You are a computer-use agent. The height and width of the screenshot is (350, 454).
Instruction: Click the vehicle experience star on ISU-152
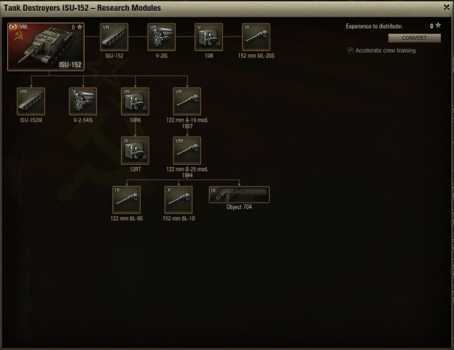(79, 27)
